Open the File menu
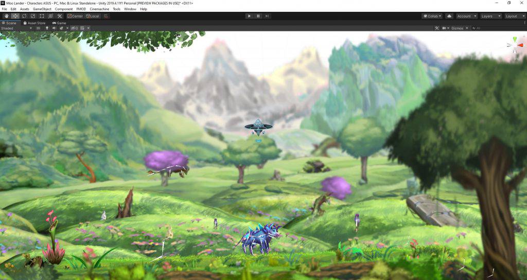 [4, 9]
